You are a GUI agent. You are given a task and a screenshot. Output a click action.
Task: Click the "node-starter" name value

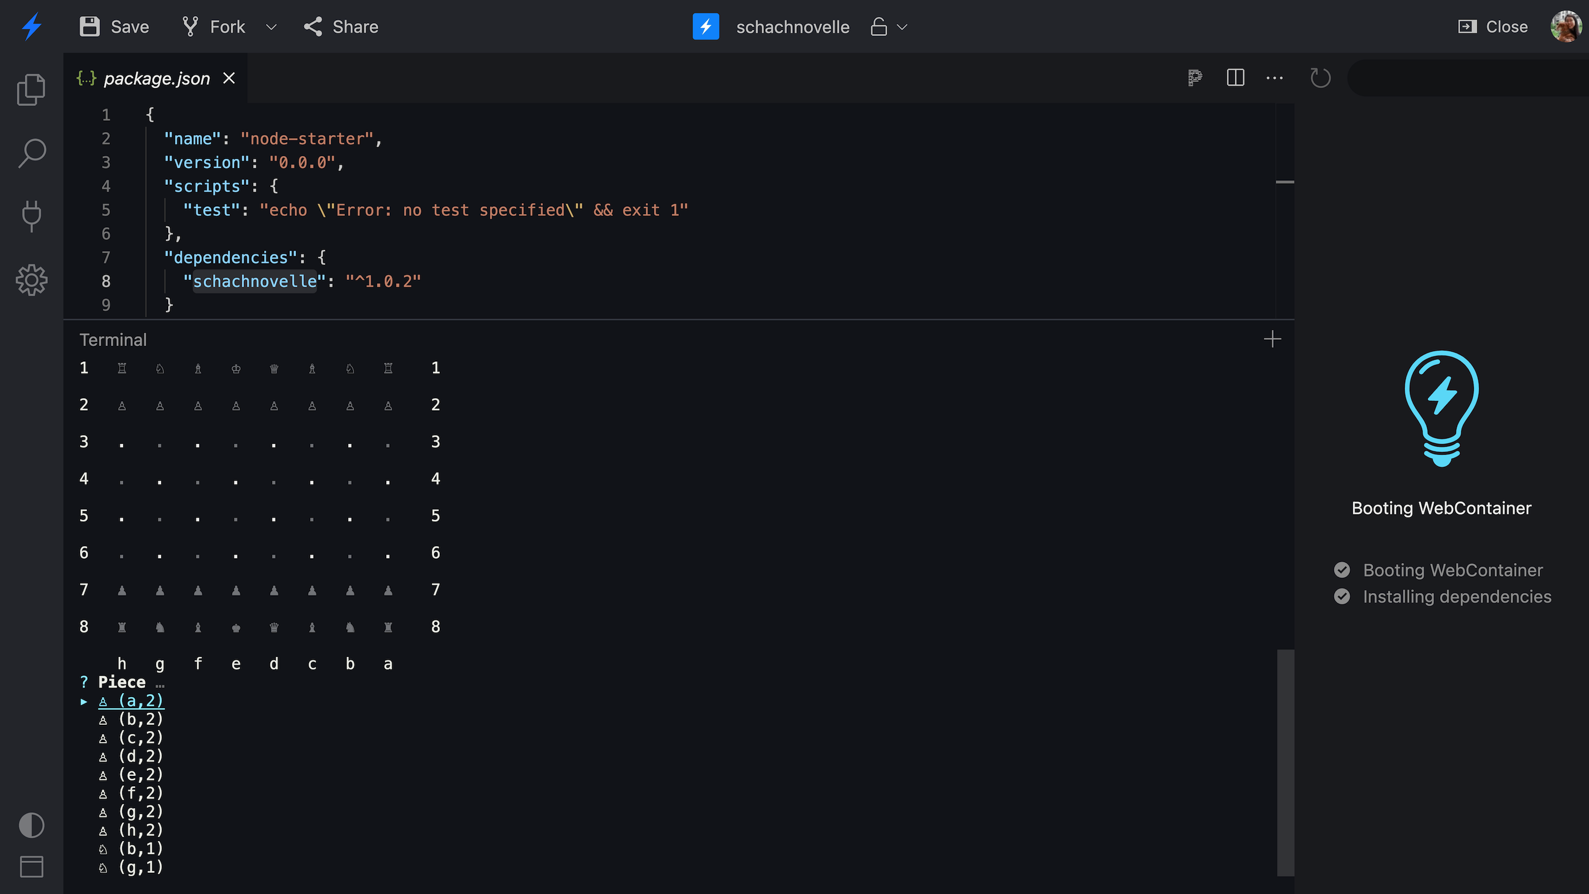click(x=306, y=139)
